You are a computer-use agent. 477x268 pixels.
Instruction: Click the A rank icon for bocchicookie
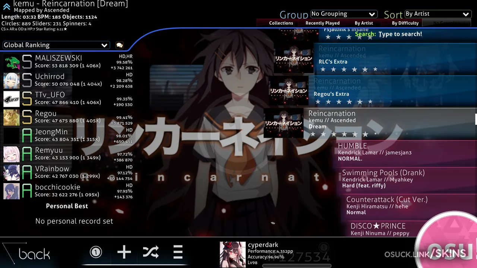27,191
